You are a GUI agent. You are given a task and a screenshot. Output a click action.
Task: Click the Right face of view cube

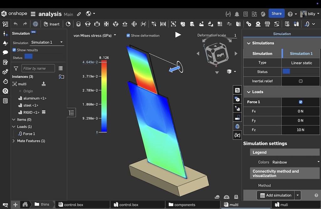[220, 55]
